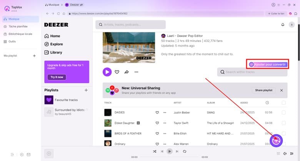Click the Coller le lien button
This screenshot has height=161, width=300.
click(276, 13)
